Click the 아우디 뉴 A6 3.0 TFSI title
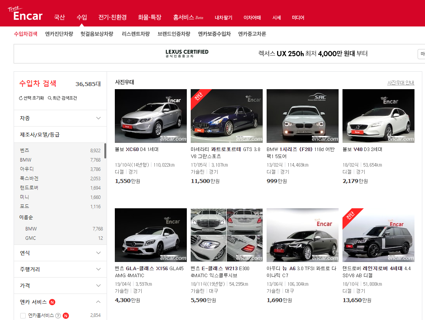This screenshot has height=320, width=425. [301, 272]
